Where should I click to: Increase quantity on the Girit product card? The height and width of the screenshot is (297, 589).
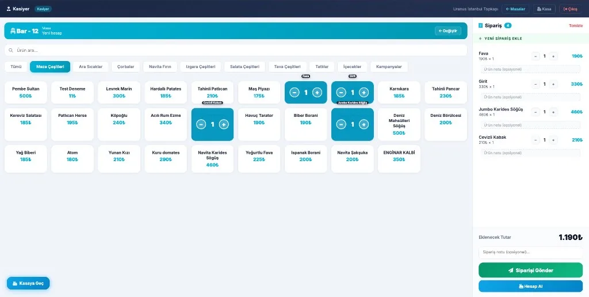pos(364,93)
